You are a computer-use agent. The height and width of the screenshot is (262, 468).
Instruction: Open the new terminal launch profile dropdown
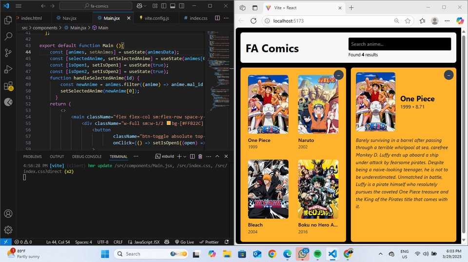coord(185,157)
